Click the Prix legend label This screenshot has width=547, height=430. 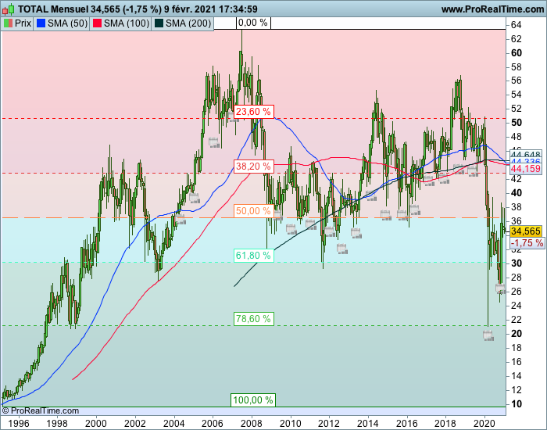pos(23,23)
